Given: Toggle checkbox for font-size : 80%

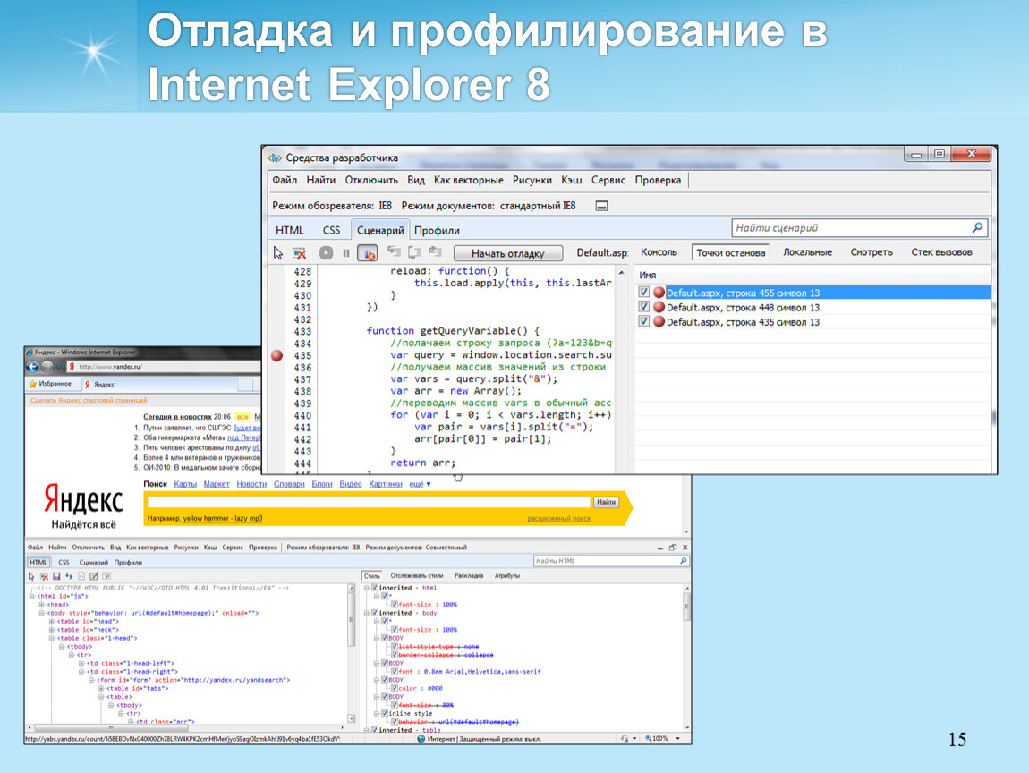Looking at the screenshot, I should (395, 705).
